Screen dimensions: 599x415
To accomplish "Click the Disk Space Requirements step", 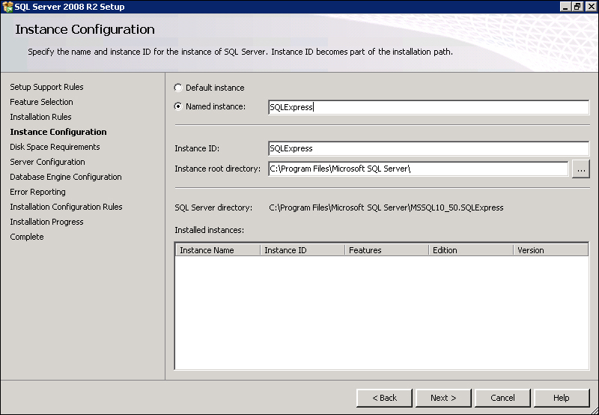I will 55,147.
